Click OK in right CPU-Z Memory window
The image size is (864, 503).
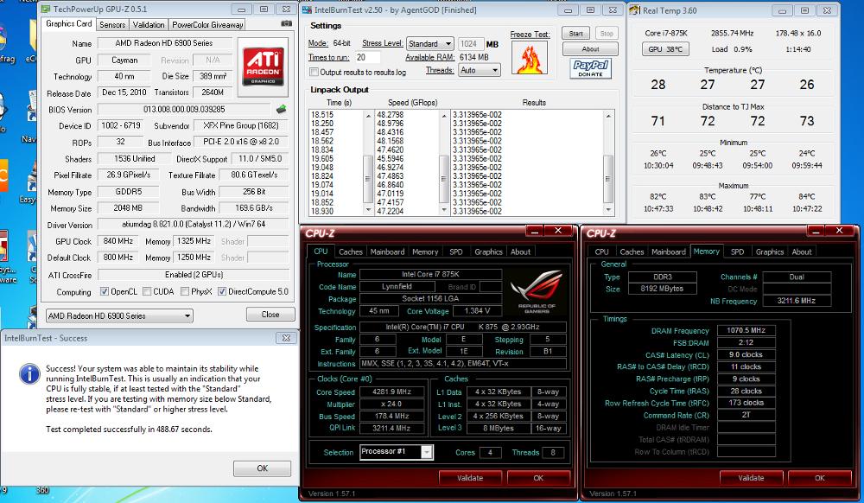819,478
